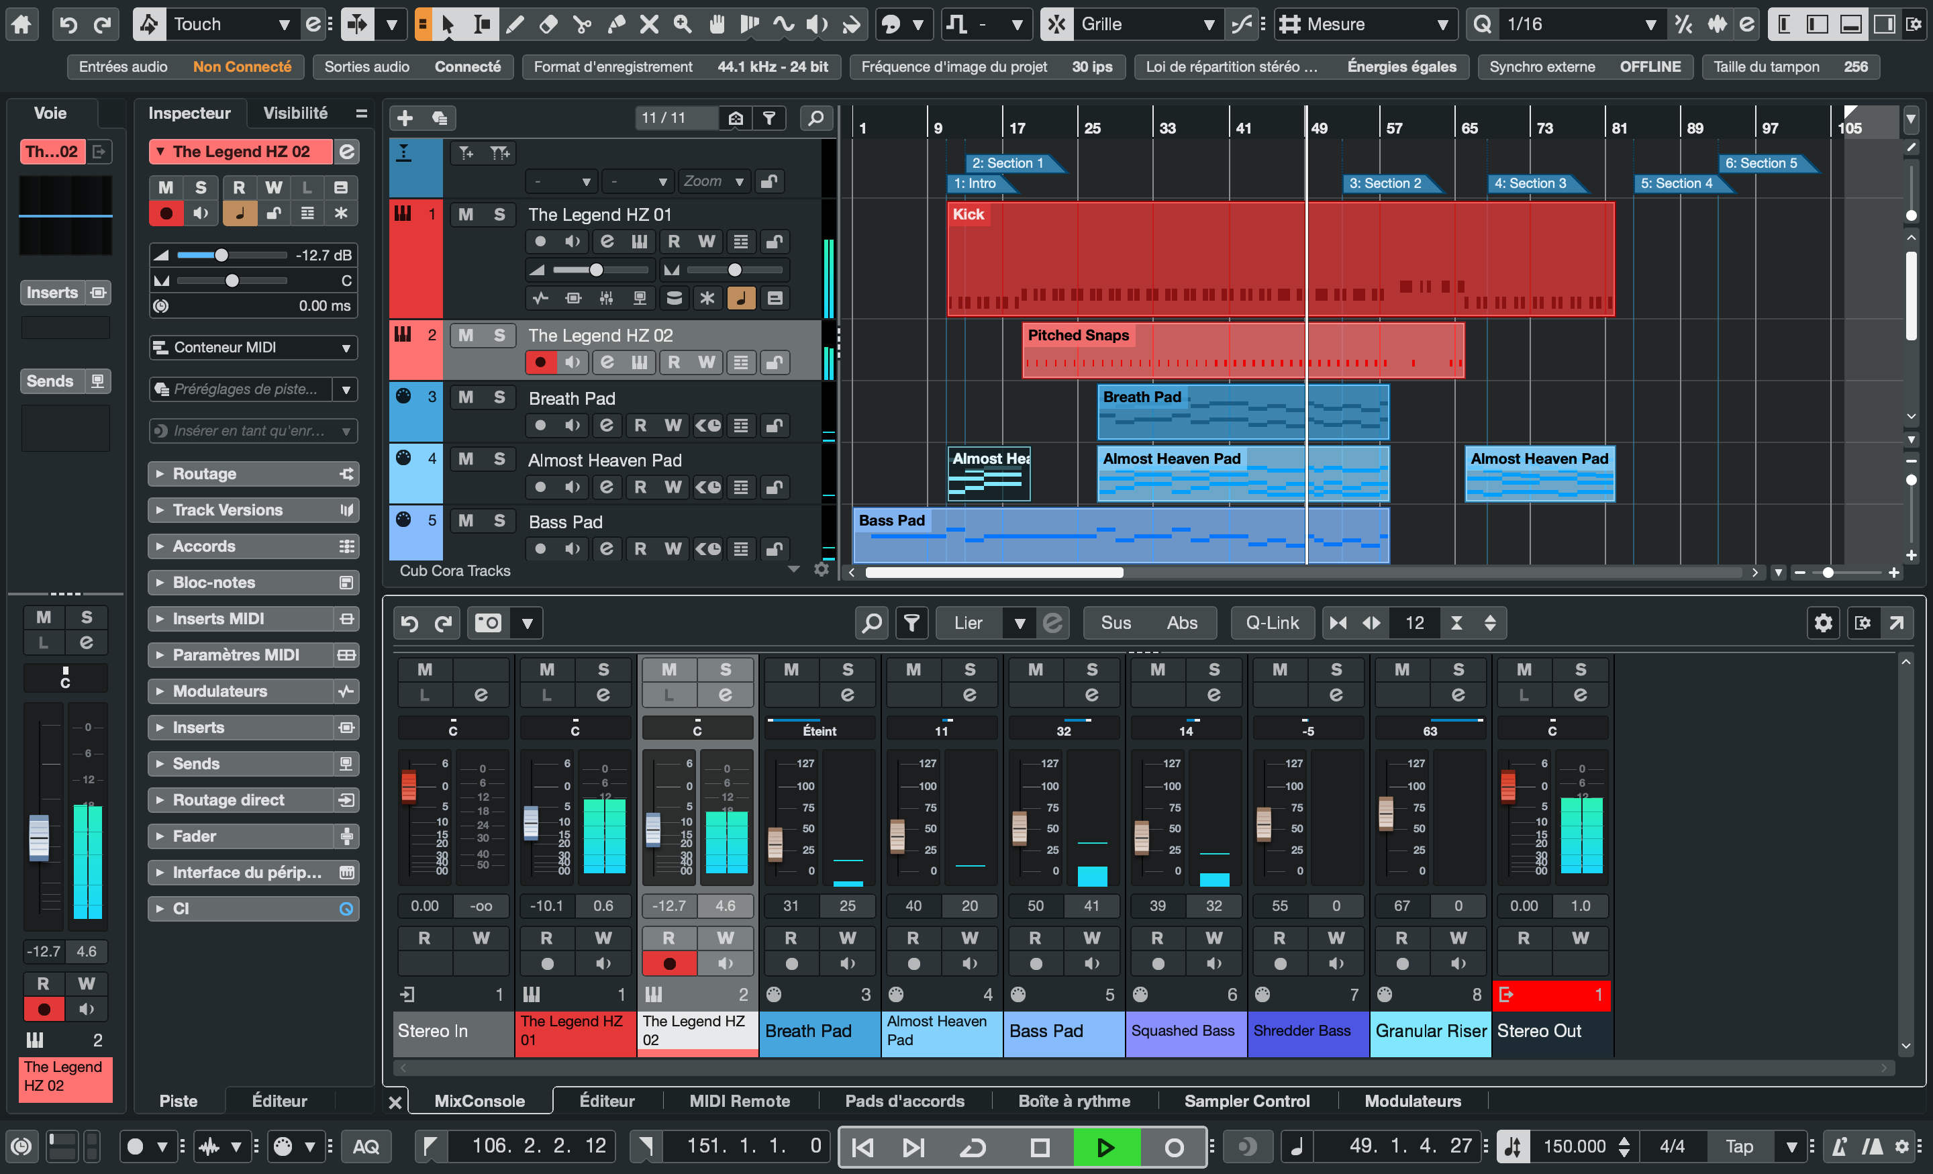Click Stereo Out channel fader
The width and height of the screenshot is (1933, 1174).
point(1507,786)
